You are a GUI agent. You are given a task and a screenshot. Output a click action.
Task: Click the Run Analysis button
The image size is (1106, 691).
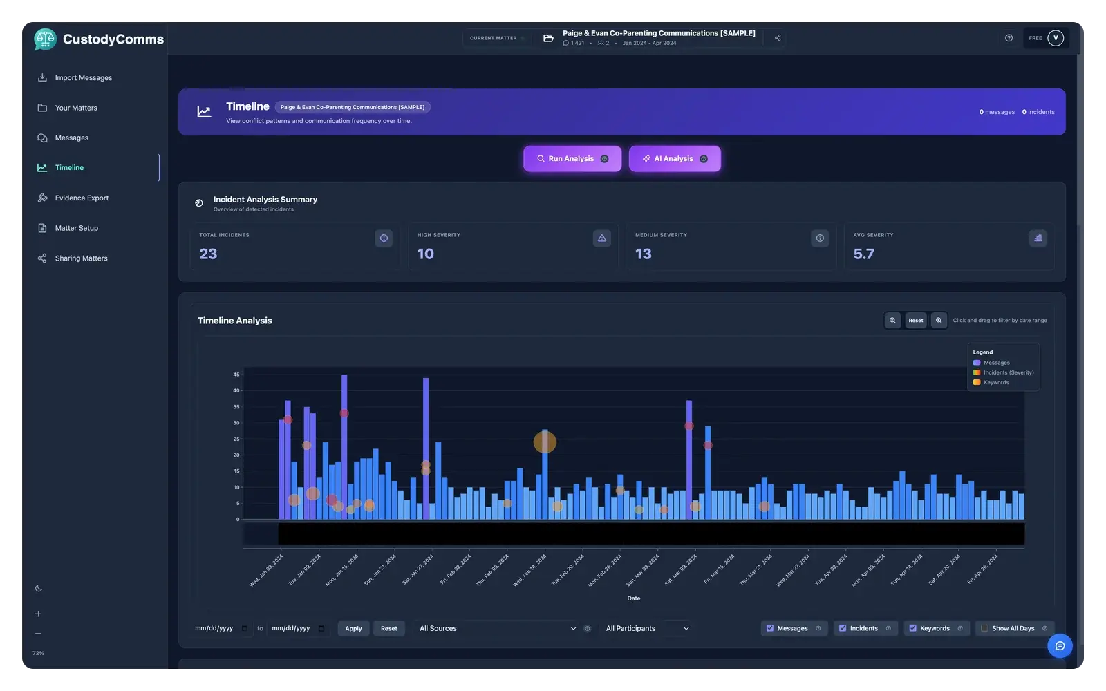pyautogui.click(x=572, y=159)
